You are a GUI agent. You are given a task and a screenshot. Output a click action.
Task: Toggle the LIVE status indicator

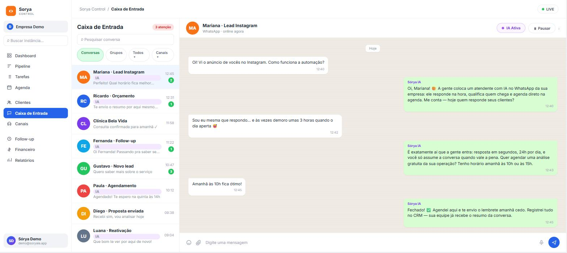(547, 9)
